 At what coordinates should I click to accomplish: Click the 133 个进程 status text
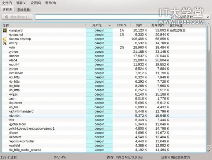tap(9, 157)
